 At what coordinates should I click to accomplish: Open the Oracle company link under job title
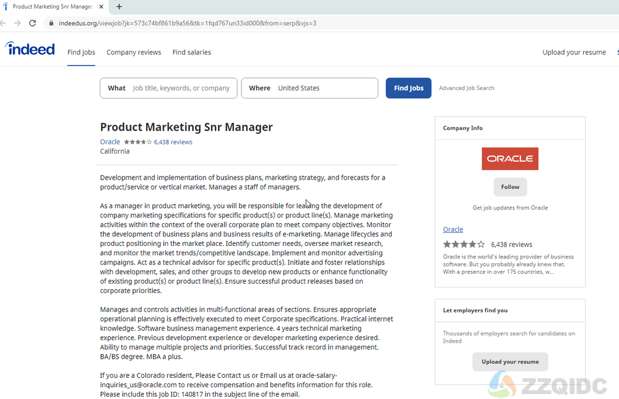coord(110,142)
